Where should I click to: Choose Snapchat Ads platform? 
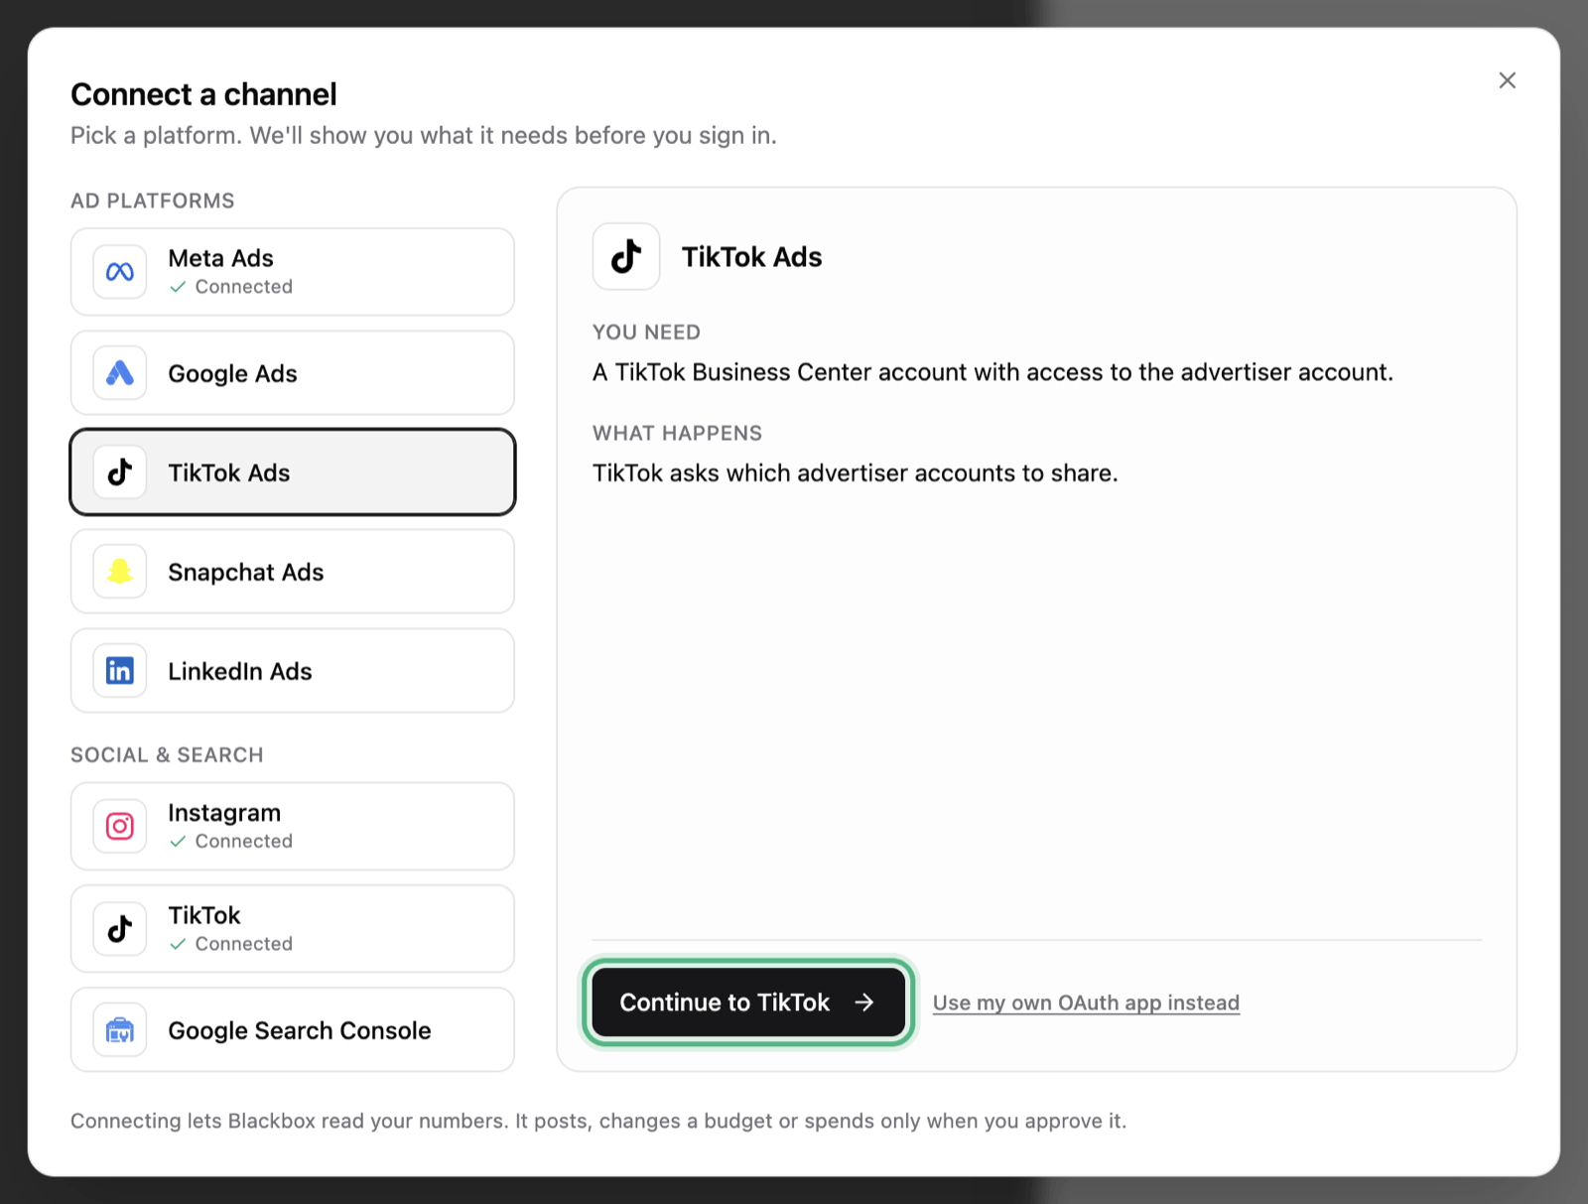pyautogui.click(x=293, y=572)
